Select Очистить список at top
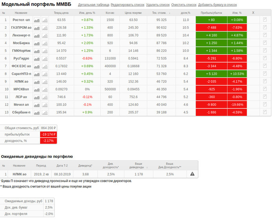 [x=184, y=5]
